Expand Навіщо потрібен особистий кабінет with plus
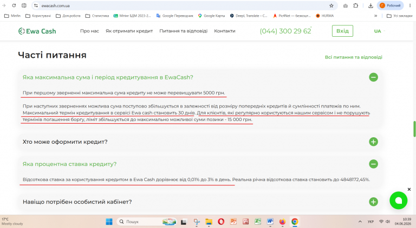This screenshot has width=416, height=228. pyautogui.click(x=373, y=202)
